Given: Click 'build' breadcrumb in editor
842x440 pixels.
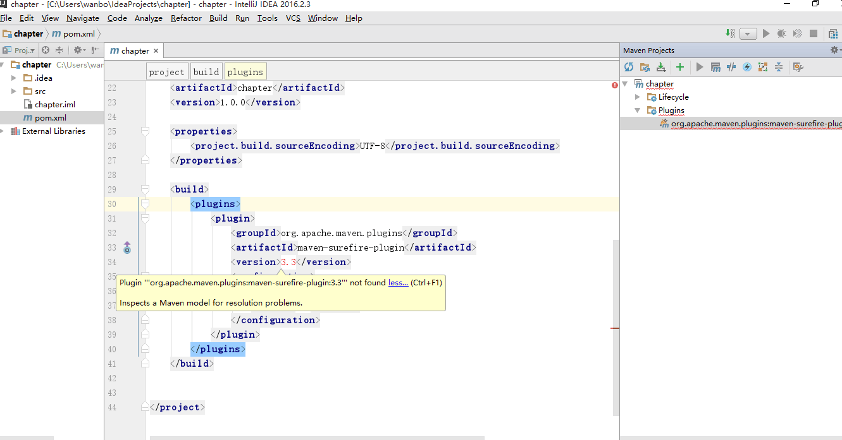Looking at the screenshot, I should pos(206,72).
